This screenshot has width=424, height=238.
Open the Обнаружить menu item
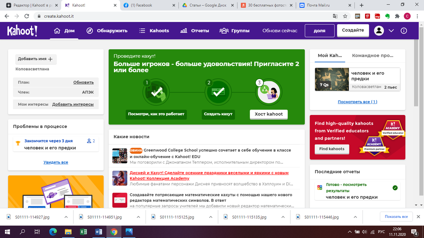[107, 31]
